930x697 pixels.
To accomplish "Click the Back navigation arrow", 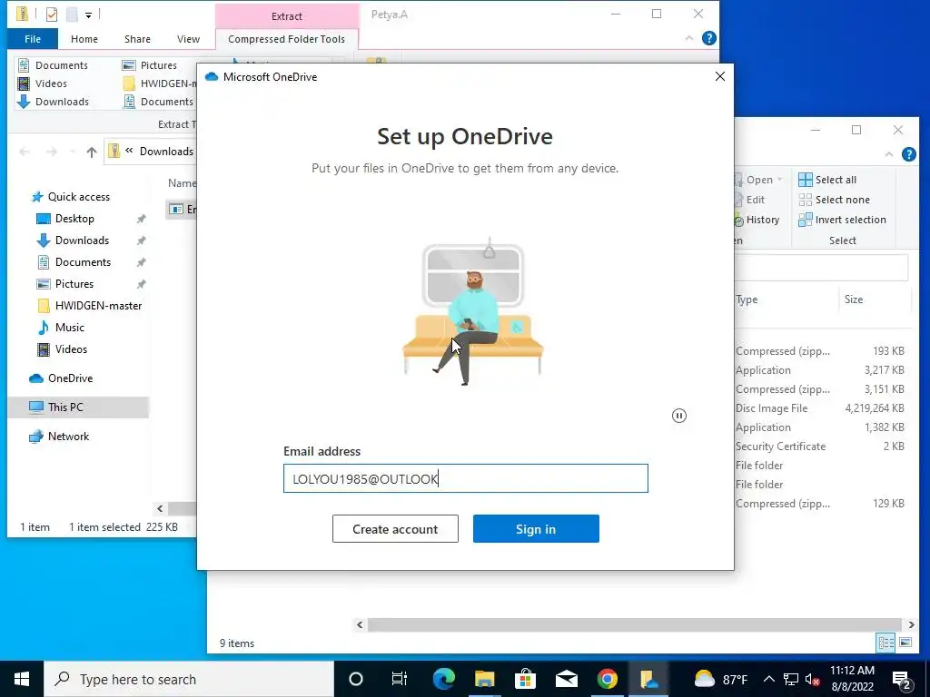I will [x=25, y=152].
